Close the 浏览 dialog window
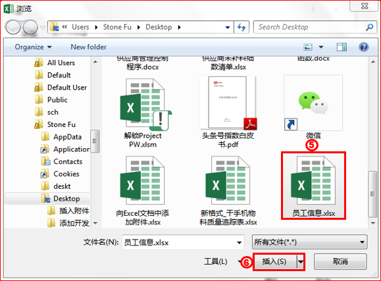Screen dimensions: 381x281 364,6
